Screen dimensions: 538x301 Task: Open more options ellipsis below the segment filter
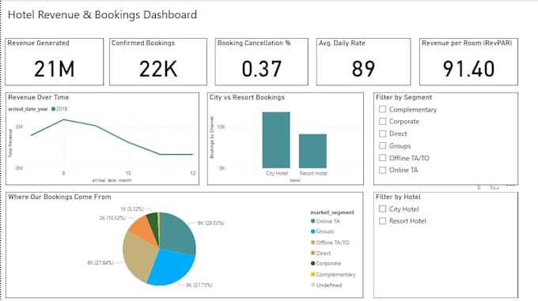point(510,185)
